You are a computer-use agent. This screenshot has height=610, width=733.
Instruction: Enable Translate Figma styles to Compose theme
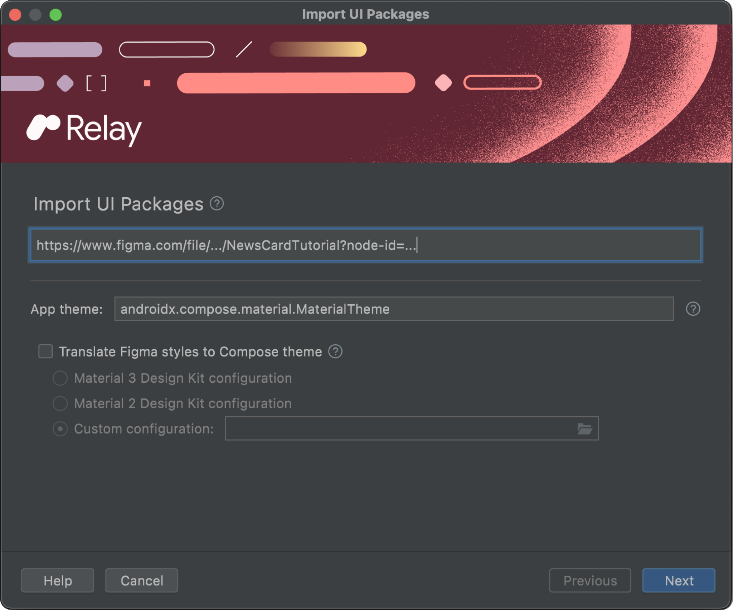coord(46,351)
